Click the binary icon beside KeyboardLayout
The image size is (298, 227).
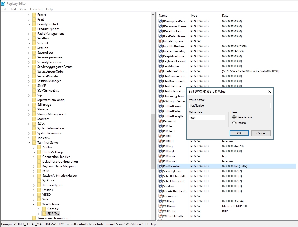click(x=160, y=61)
